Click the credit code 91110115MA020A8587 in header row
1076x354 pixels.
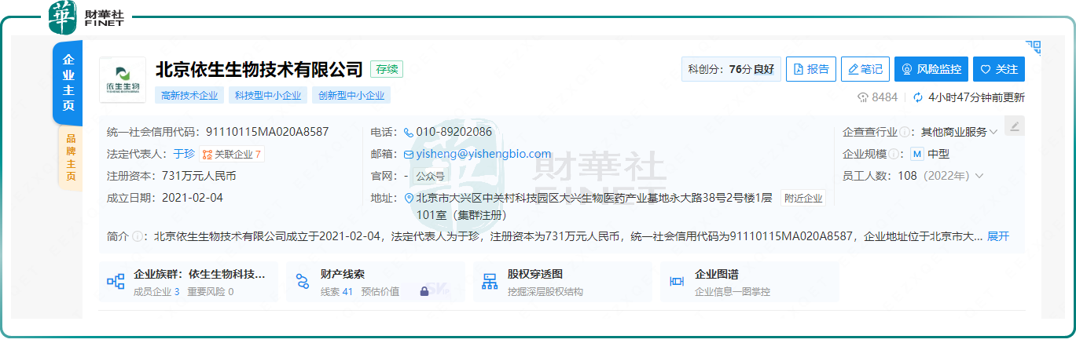click(267, 132)
